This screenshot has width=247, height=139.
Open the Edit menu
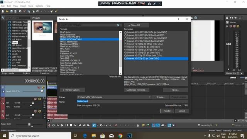[x=9, y=6]
